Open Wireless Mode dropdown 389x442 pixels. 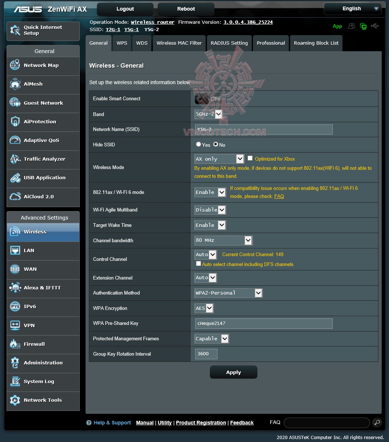[219, 159]
